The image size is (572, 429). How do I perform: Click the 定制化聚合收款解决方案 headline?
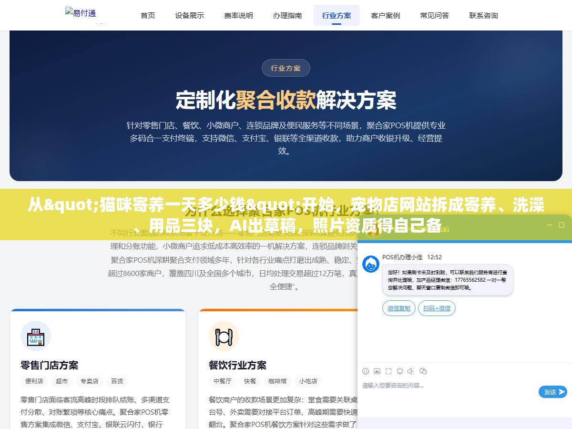tap(286, 100)
